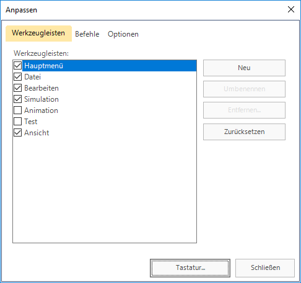Viewport: 301px width, 283px height.
Task: Click the Zurücksetzen button
Action: pos(244,132)
